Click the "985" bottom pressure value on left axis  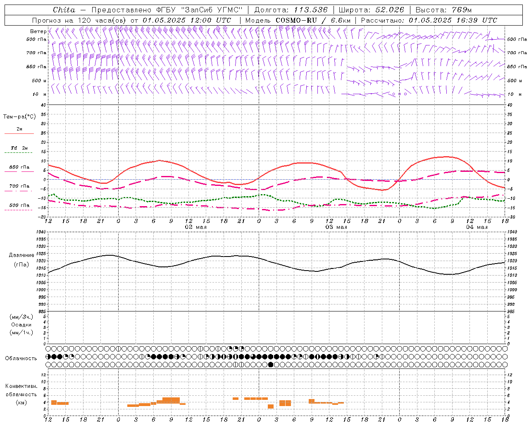43,311
